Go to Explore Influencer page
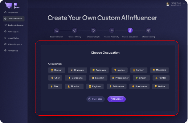The height and width of the screenshot is (123, 188). point(14,25)
